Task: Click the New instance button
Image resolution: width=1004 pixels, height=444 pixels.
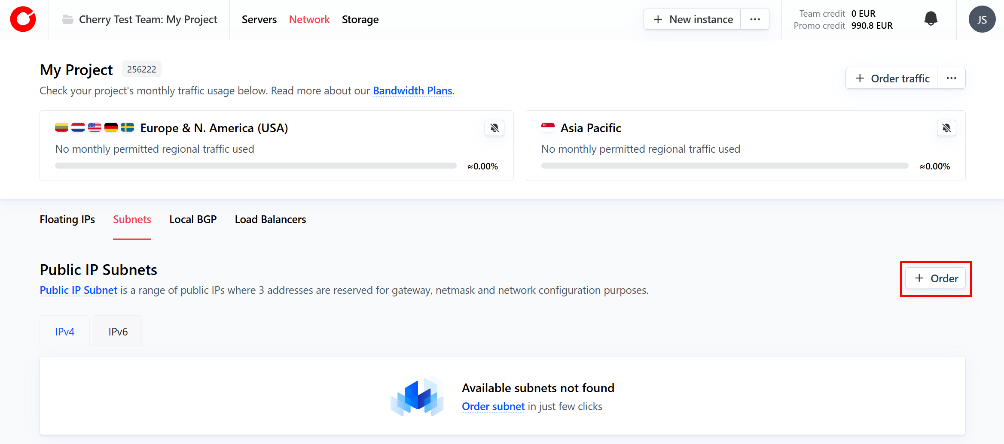Action: click(693, 19)
